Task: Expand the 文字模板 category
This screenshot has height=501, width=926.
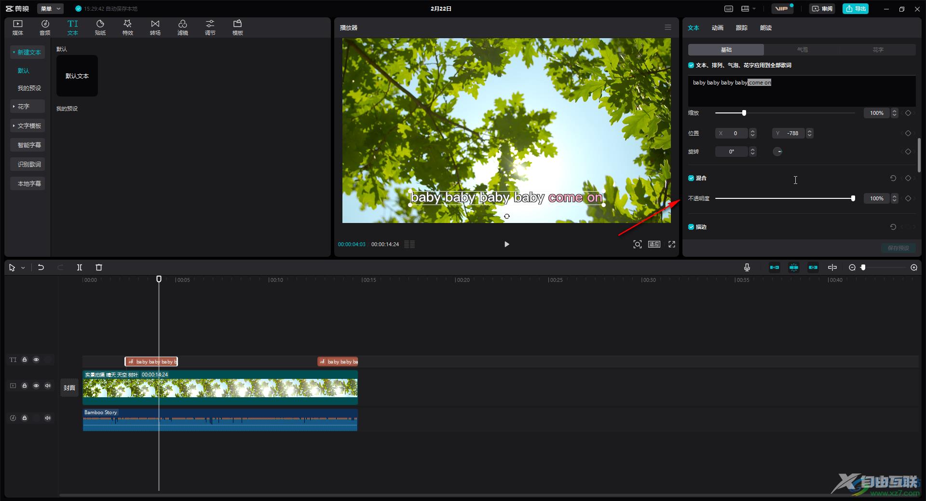Action: click(27, 125)
